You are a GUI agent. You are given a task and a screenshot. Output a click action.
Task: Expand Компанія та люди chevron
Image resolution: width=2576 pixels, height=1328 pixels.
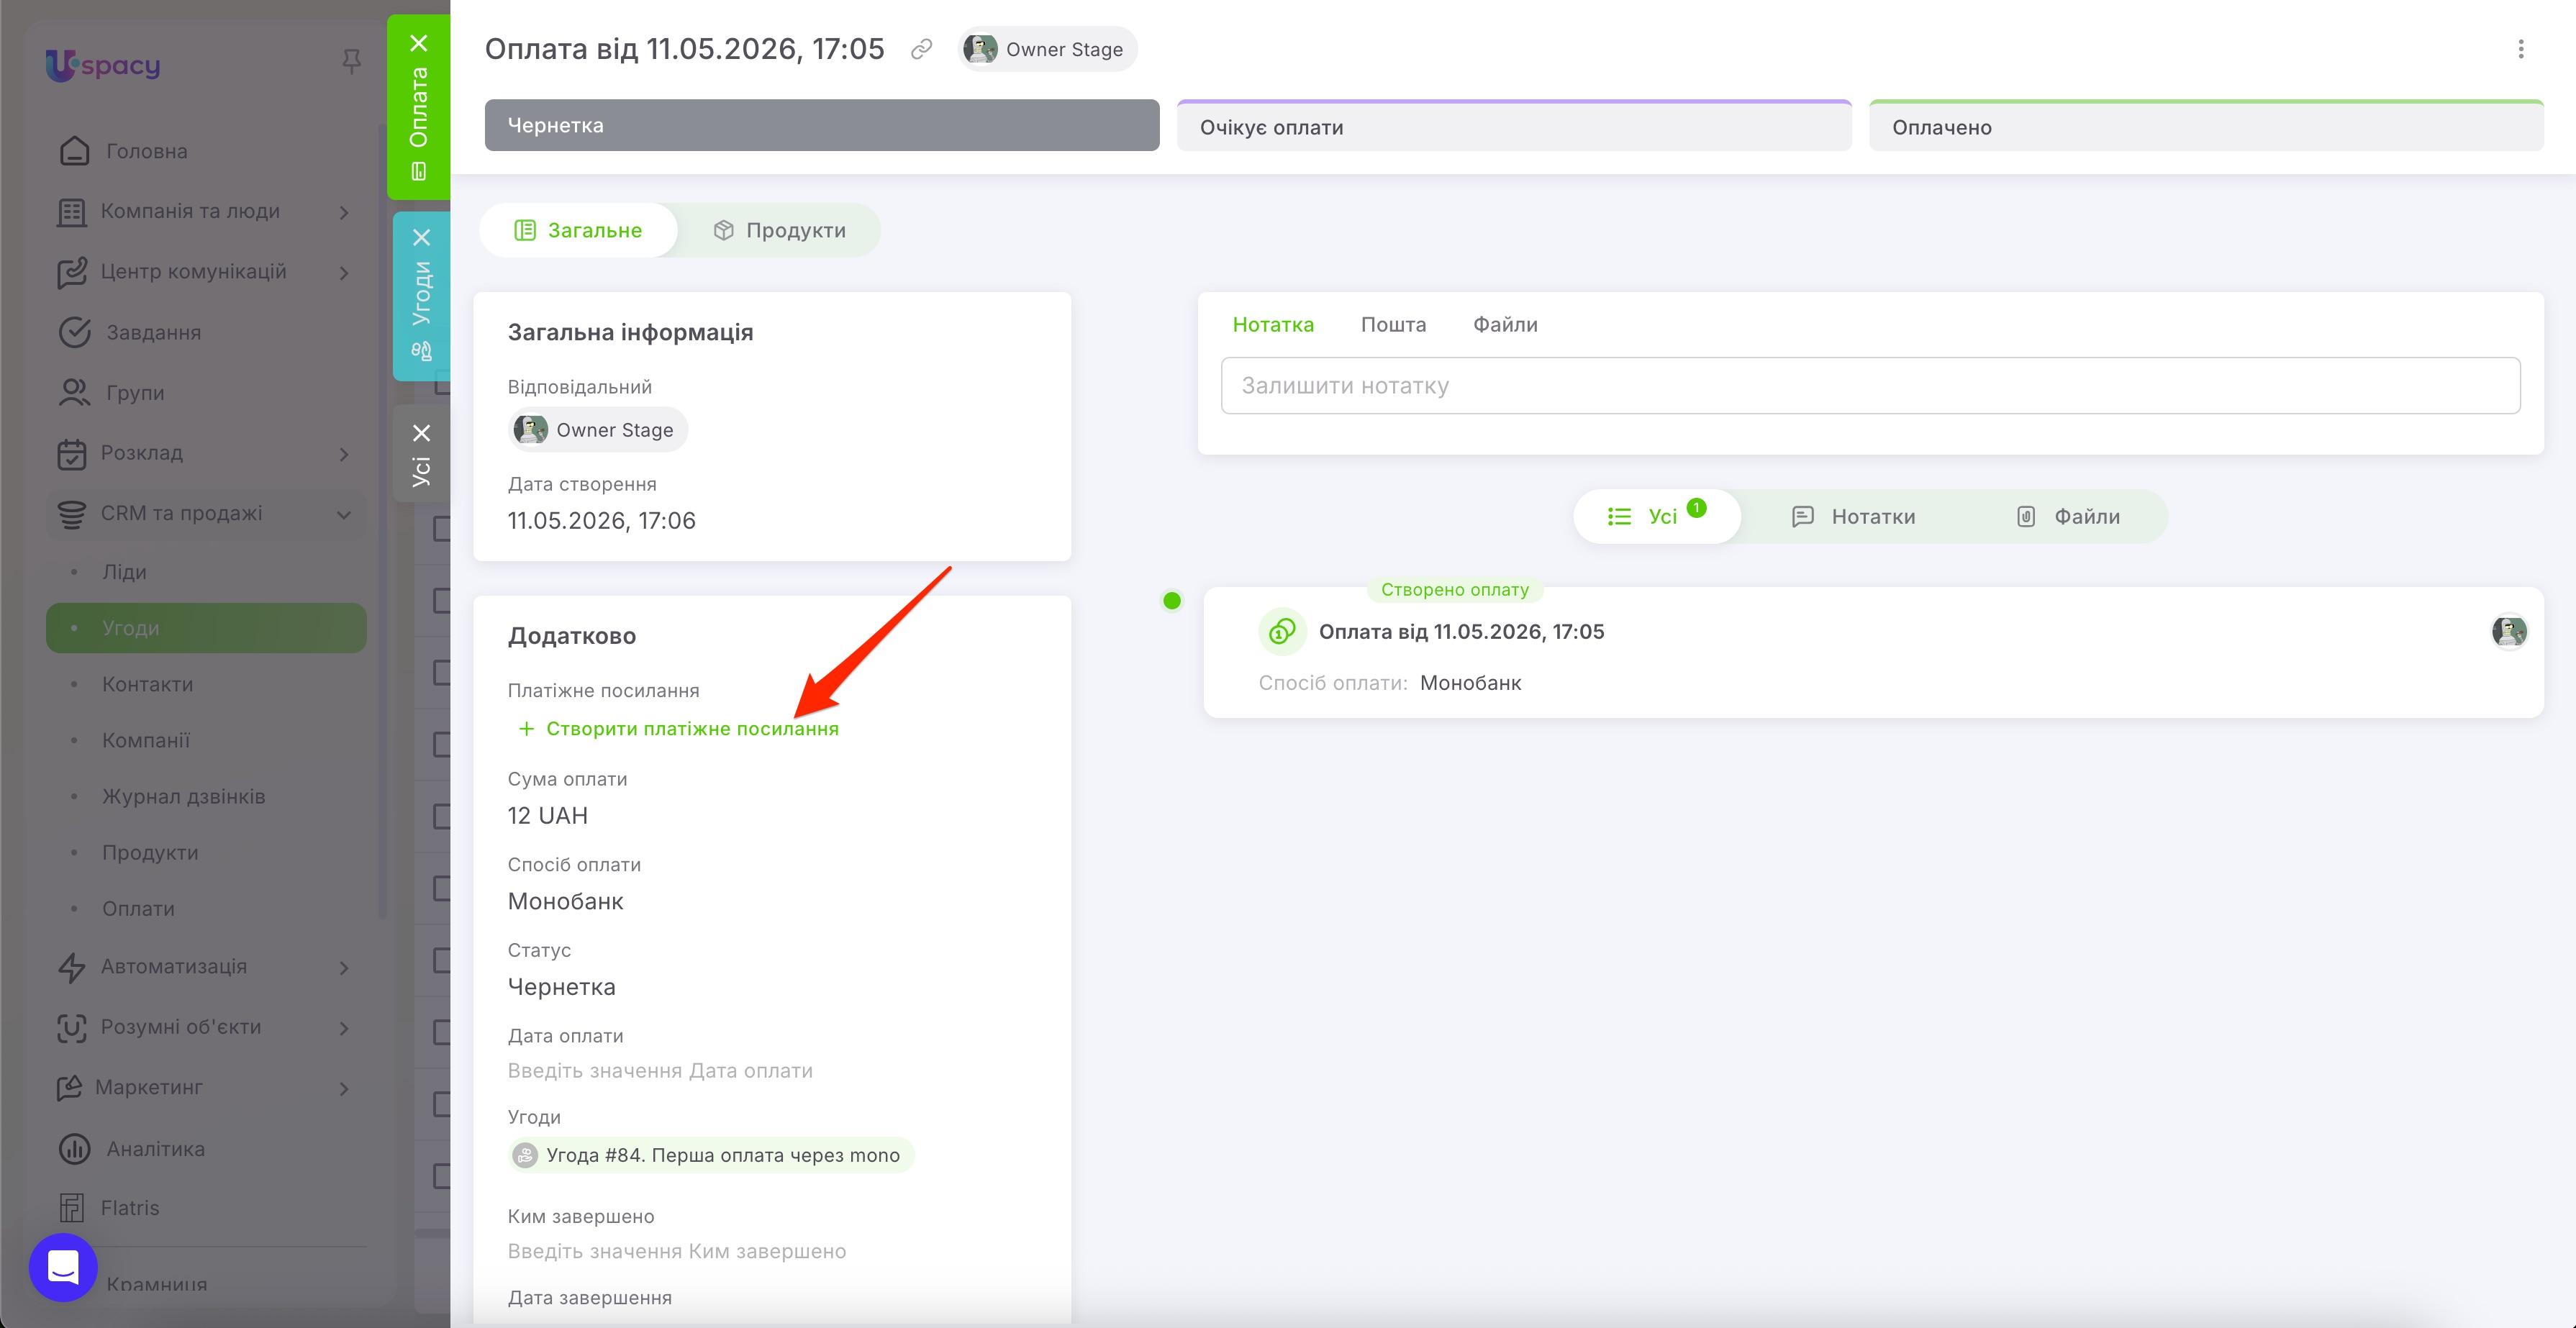(344, 212)
